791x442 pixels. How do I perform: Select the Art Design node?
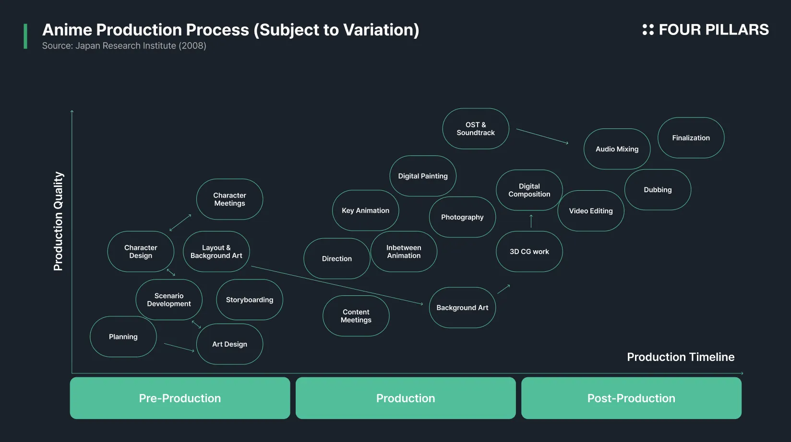[x=230, y=344]
